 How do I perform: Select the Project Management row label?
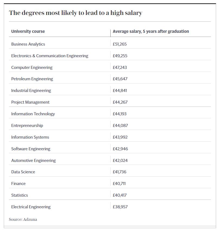(30, 102)
